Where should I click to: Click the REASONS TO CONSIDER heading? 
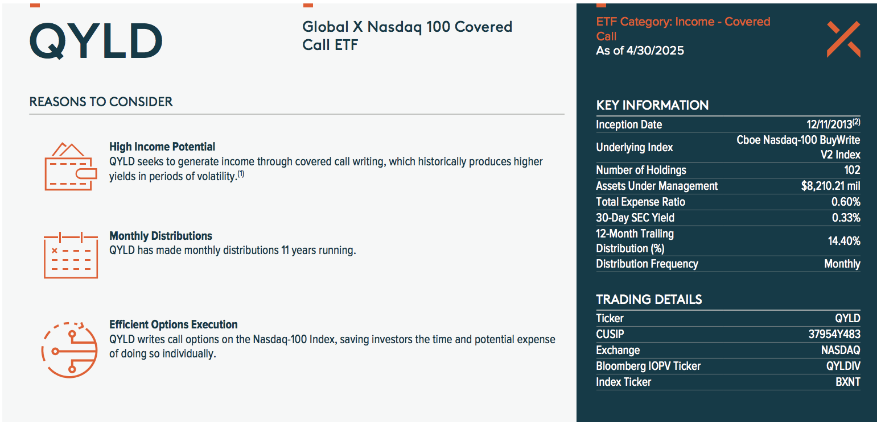coord(101,102)
